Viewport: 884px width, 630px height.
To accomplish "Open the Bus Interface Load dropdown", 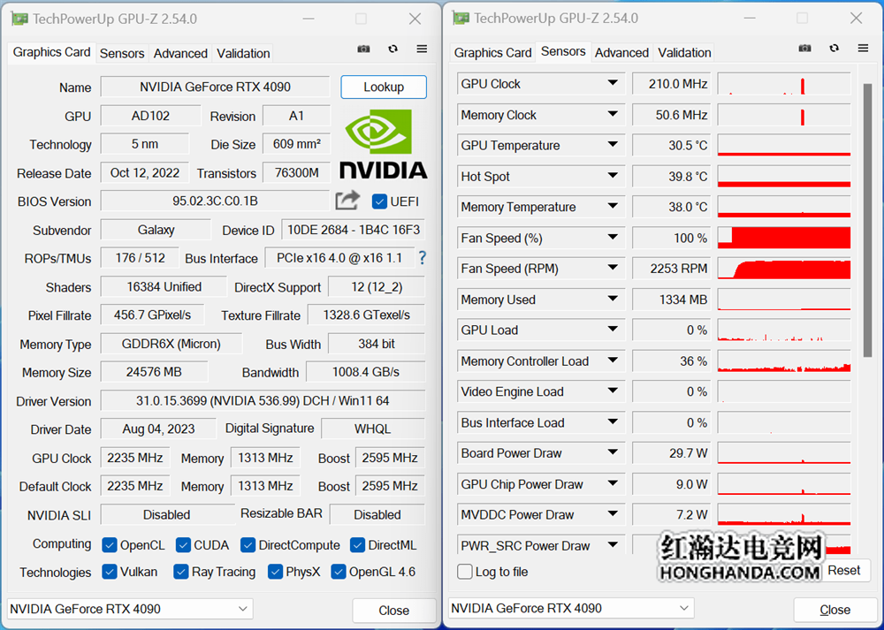I will 613,421.
